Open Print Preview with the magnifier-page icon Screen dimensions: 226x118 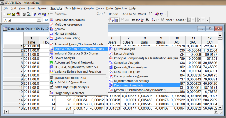pos(29,14)
